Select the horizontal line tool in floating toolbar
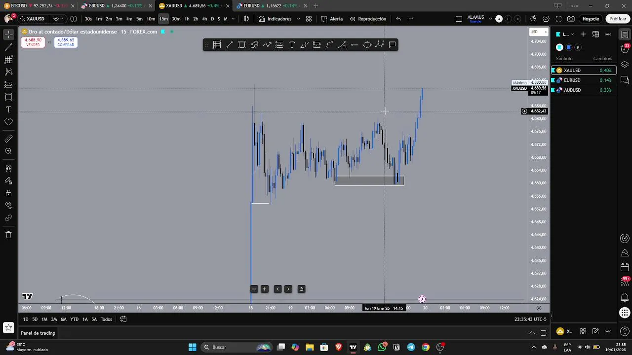Screen dimensions: 632x355 point(355,45)
